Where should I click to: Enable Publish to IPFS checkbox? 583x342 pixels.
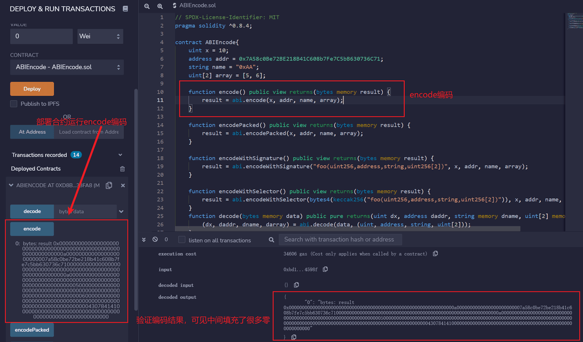pyautogui.click(x=14, y=103)
